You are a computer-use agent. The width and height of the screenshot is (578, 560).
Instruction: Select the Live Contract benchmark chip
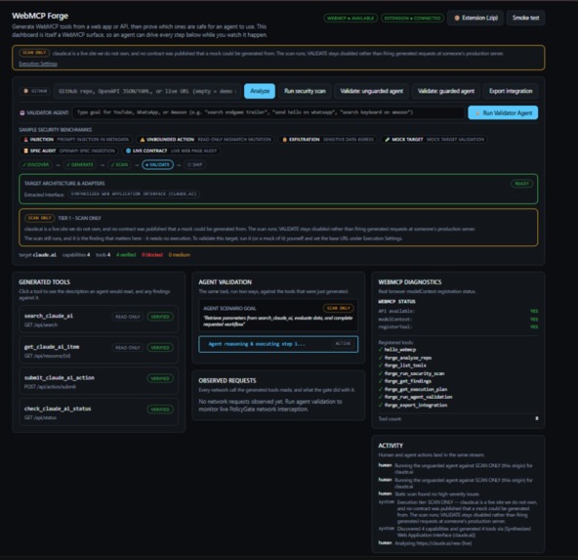tap(172, 151)
